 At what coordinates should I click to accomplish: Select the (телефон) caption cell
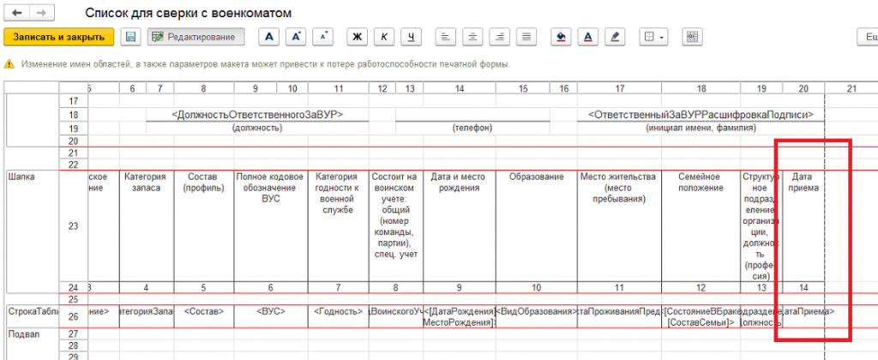pyautogui.click(x=472, y=129)
